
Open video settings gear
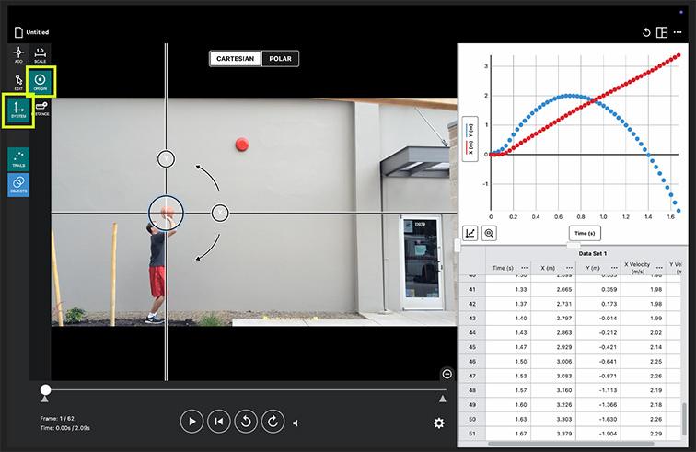point(438,423)
